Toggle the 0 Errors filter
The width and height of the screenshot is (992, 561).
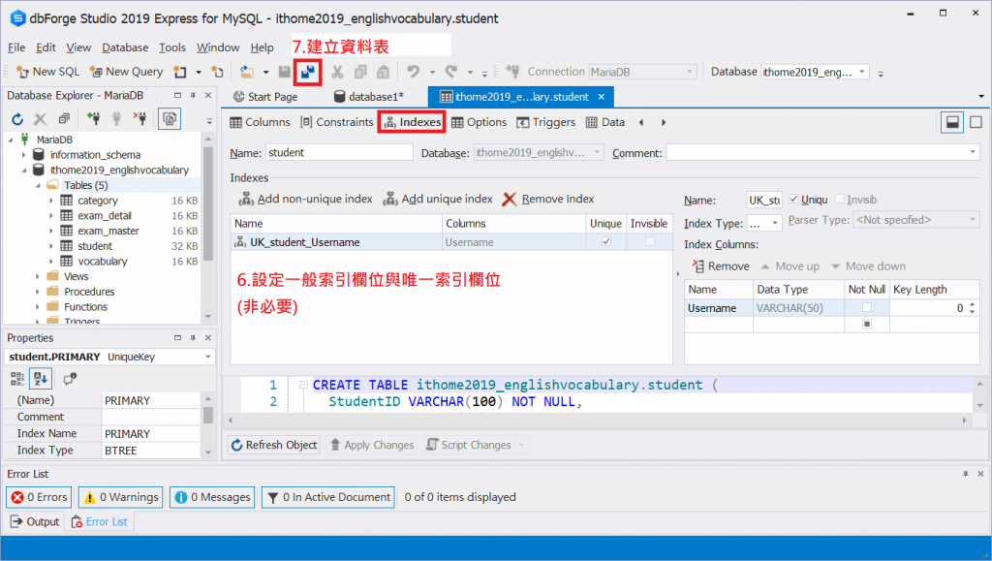(x=39, y=497)
